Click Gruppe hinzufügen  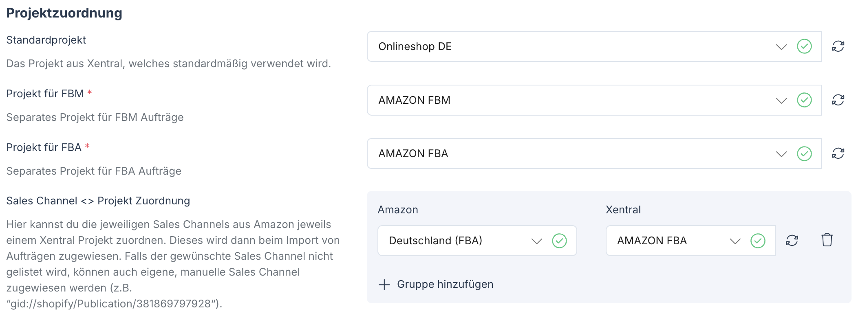coord(445,284)
